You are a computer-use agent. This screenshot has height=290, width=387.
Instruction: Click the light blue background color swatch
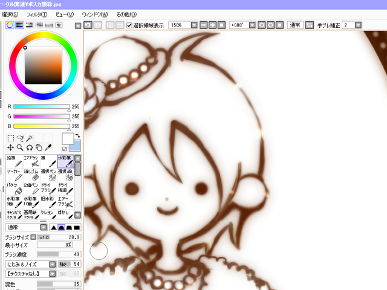(x=76, y=146)
